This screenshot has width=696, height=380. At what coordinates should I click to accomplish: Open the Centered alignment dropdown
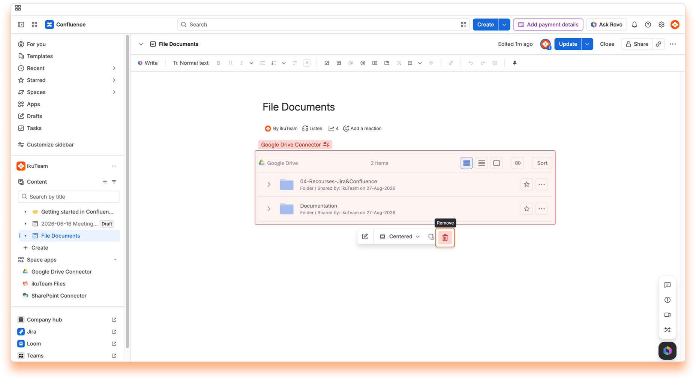point(400,236)
